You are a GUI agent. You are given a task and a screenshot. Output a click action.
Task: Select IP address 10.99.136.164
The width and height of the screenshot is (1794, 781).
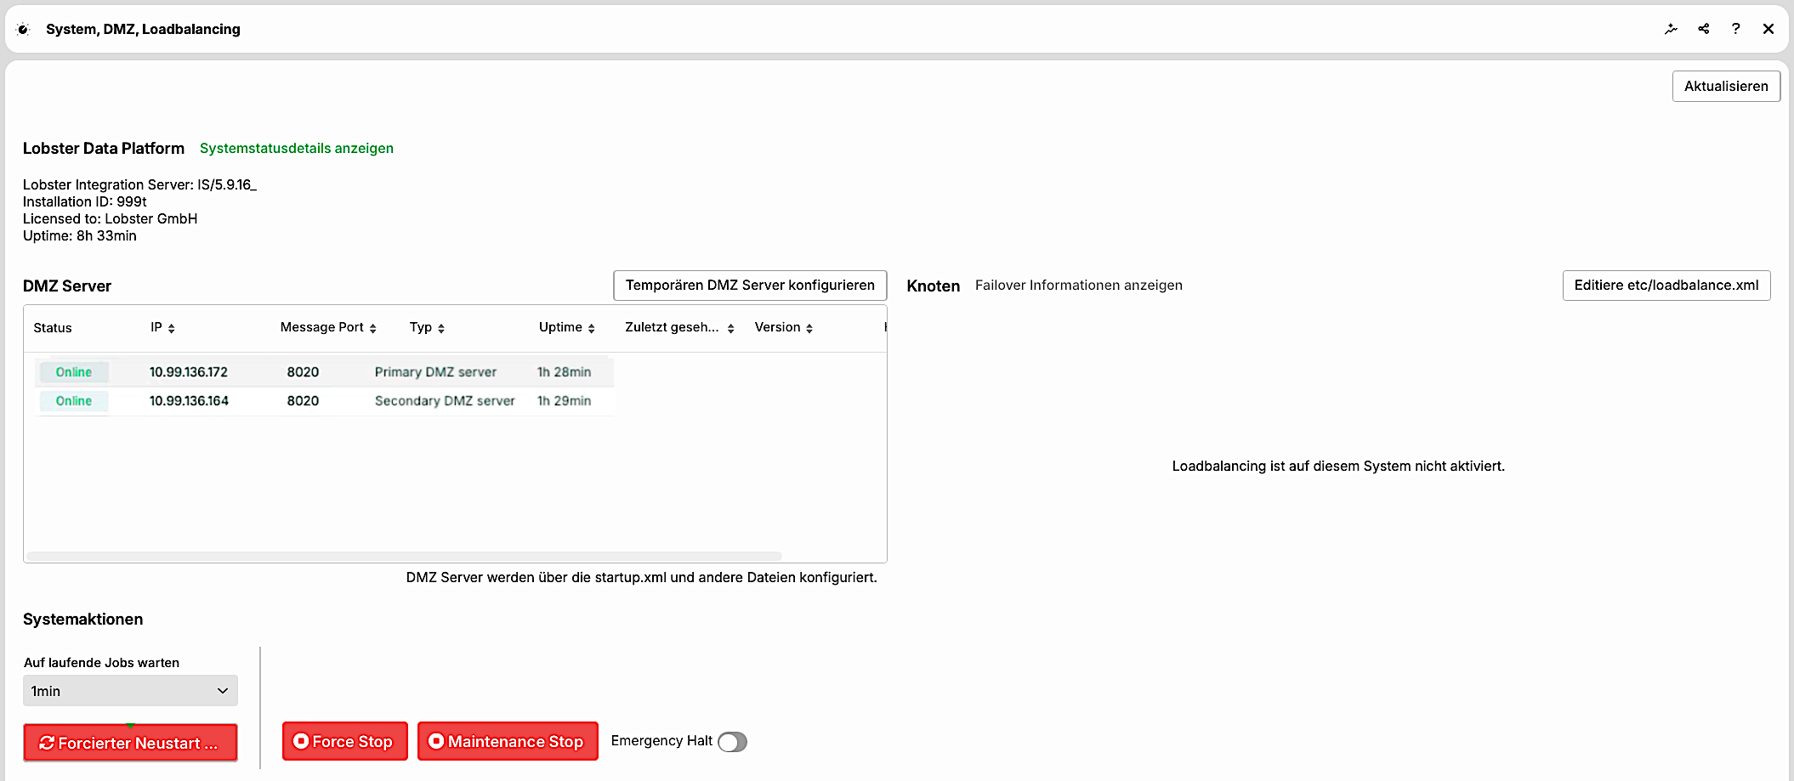189,401
